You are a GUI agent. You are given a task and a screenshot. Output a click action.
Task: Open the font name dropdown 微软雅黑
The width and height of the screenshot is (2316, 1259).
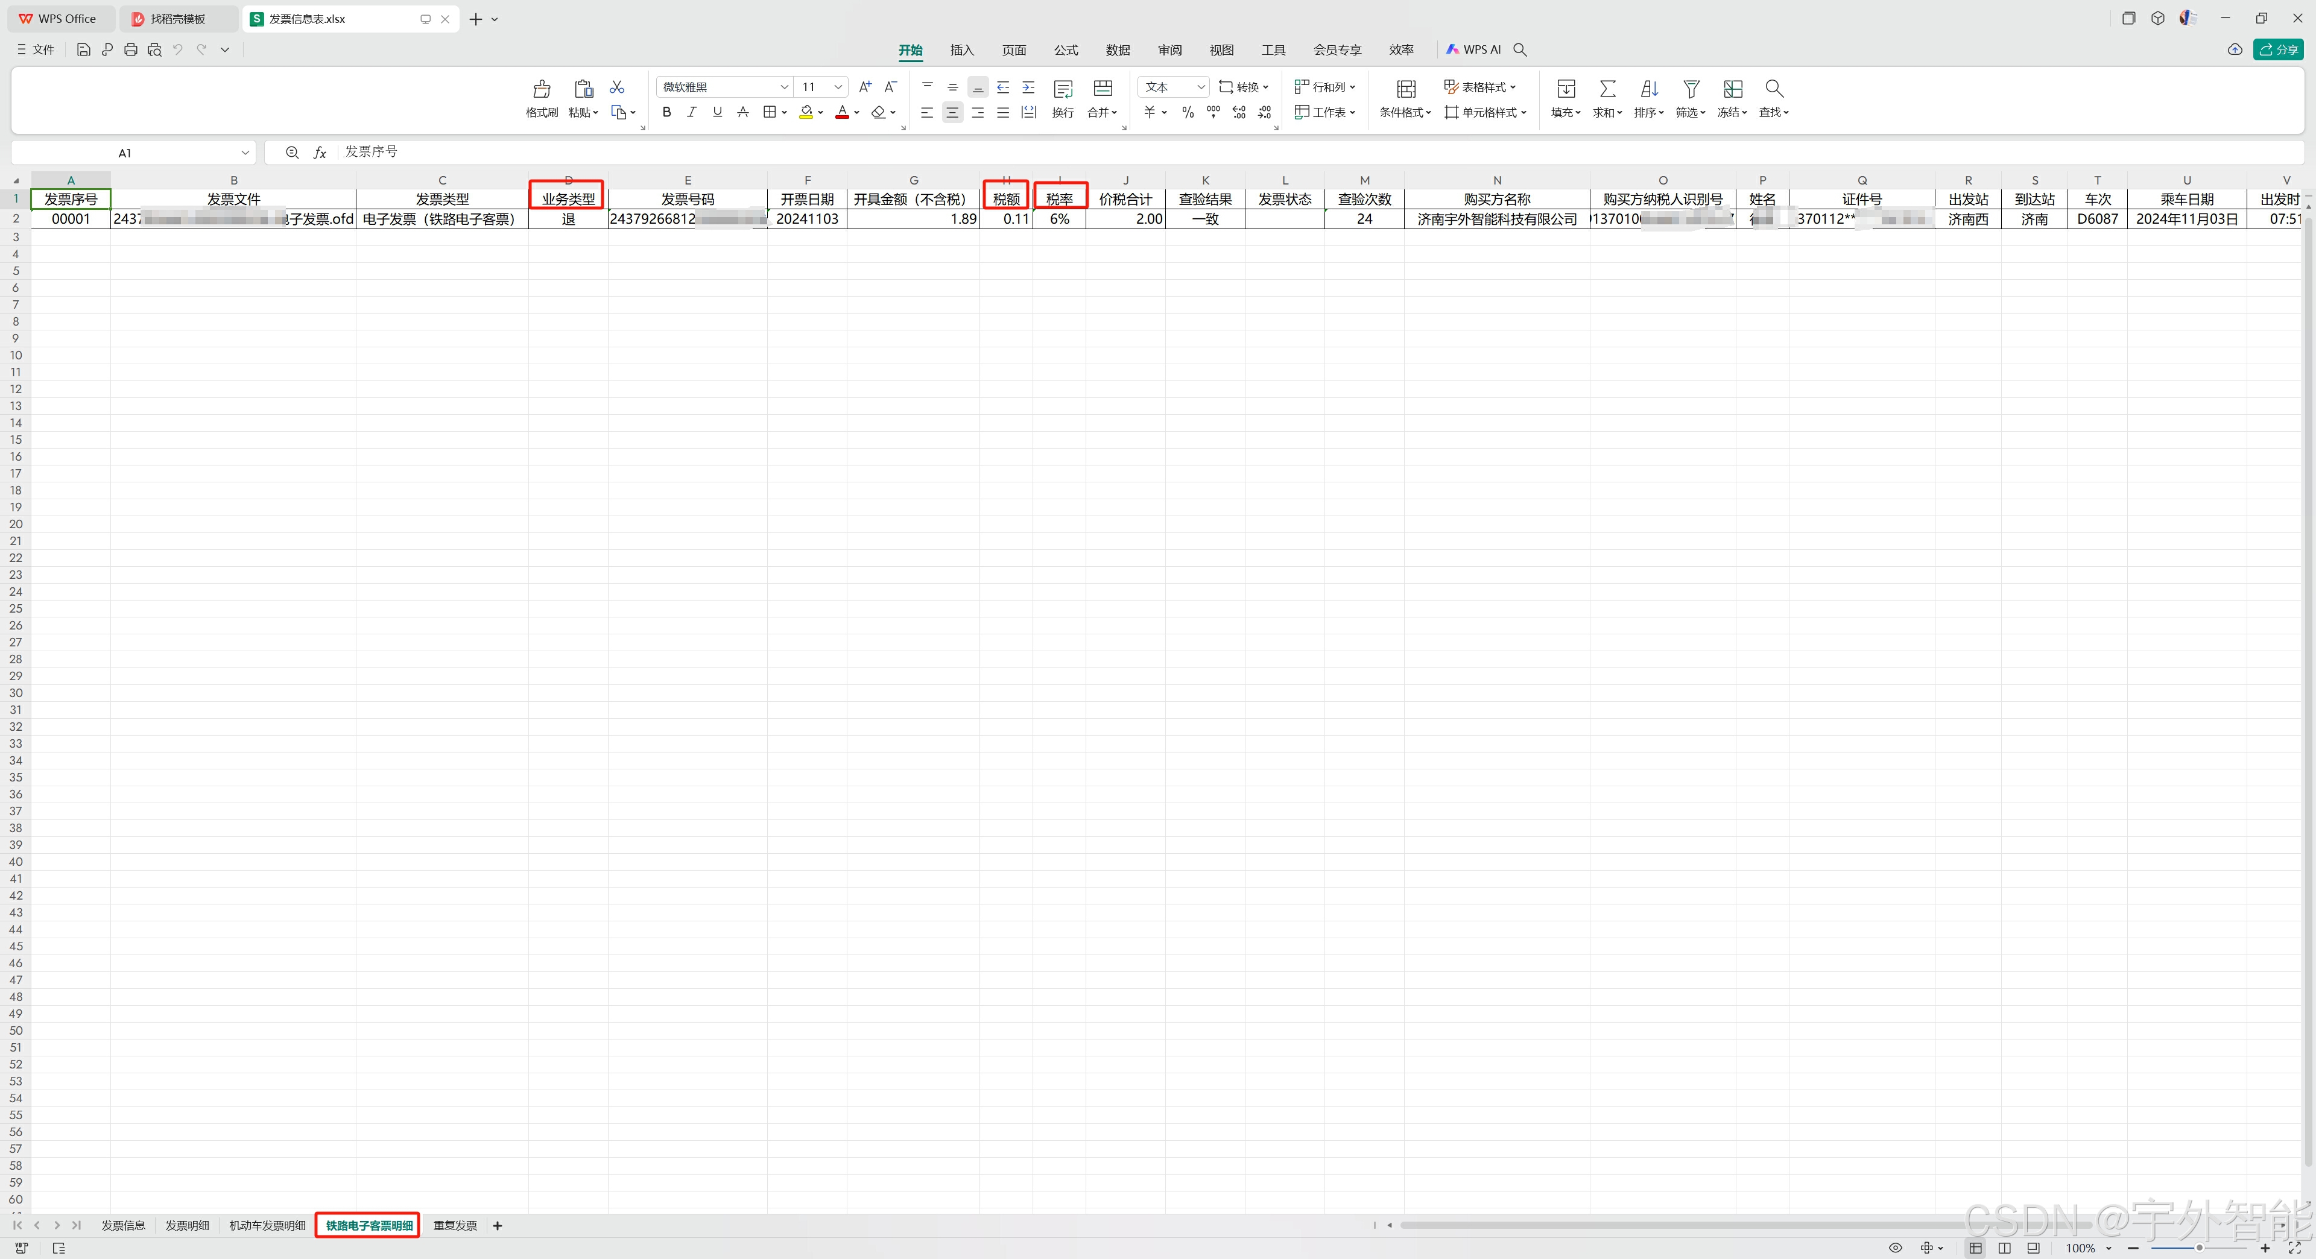coord(784,87)
